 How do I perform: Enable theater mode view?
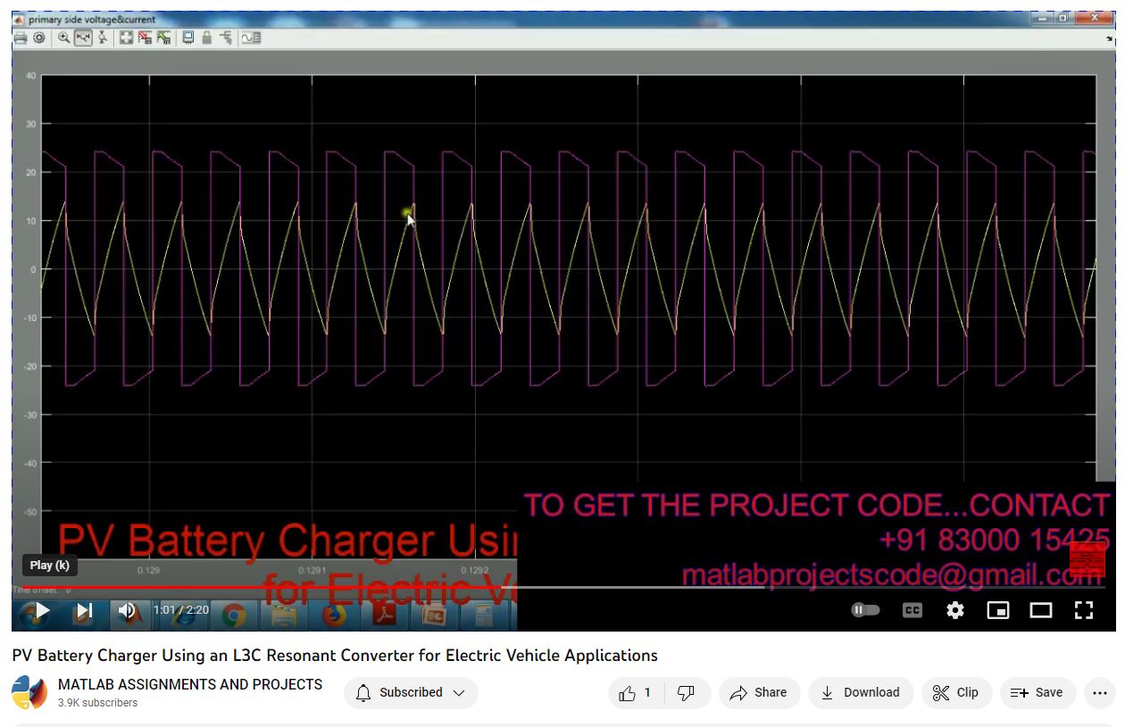(1040, 610)
